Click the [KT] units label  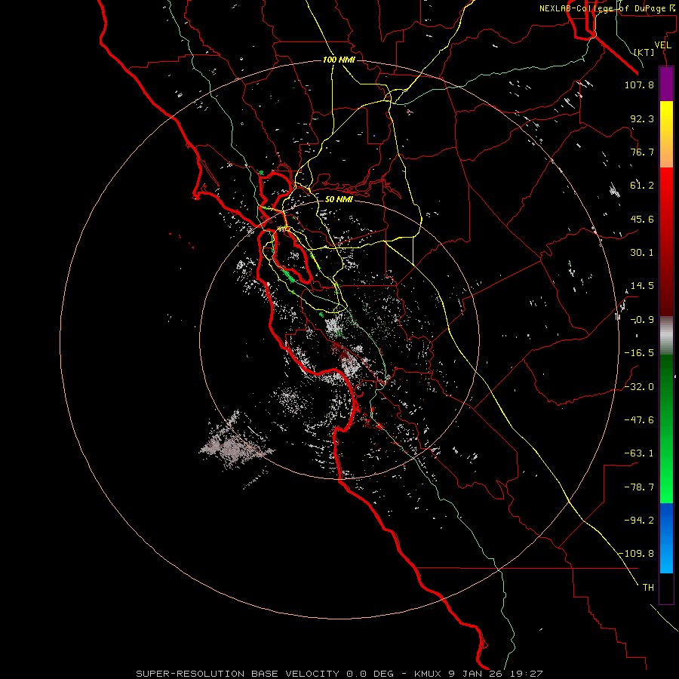[x=644, y=52]
